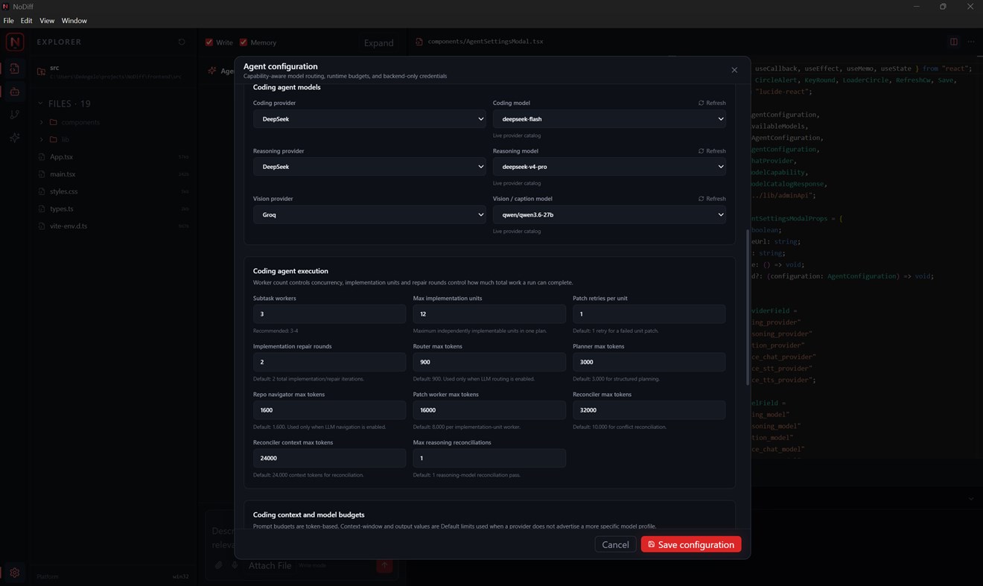Click Save configuration
983x586 pixels.
[x=691, y=544]
